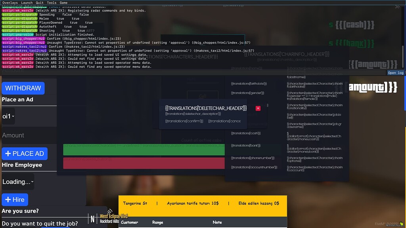Click the Range column header
Viewport: 406px width, 228px height.
point(158,222)
